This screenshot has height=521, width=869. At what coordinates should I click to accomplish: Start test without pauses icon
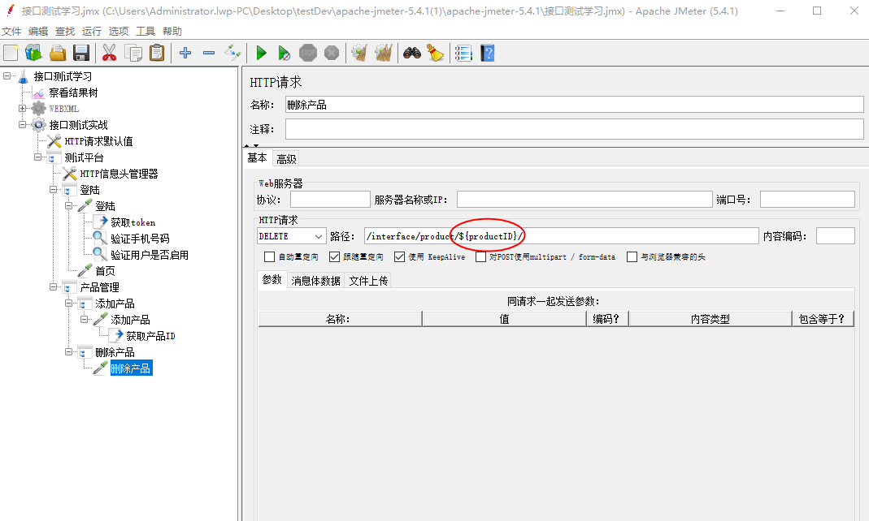284,53
